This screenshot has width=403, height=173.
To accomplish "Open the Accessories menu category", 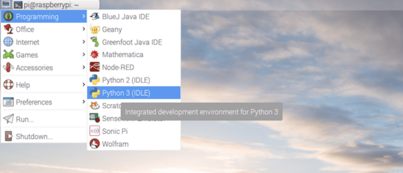I will 44,68.
